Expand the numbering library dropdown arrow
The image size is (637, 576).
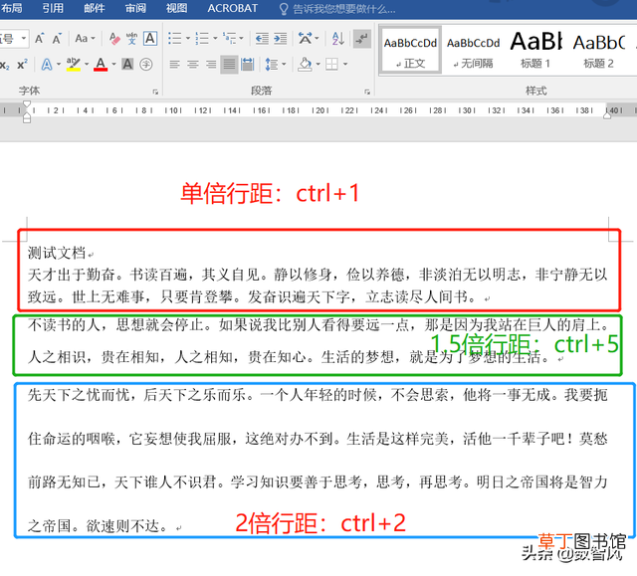(x=215, y=39)
